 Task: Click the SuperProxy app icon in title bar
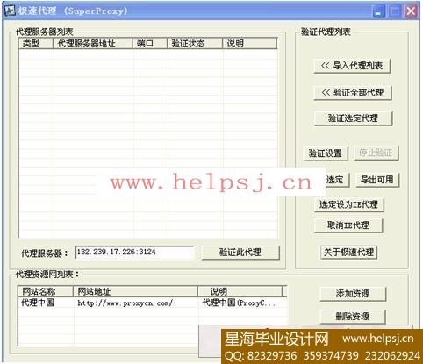[11, 11]
